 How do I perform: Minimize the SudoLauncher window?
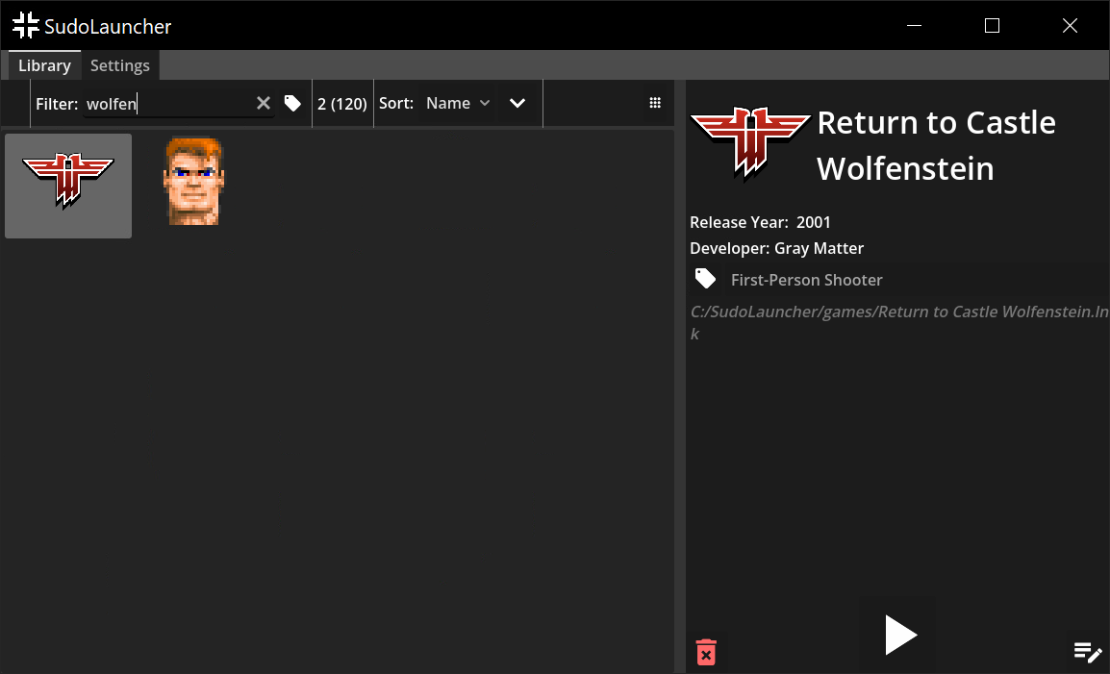coord(915,26)
